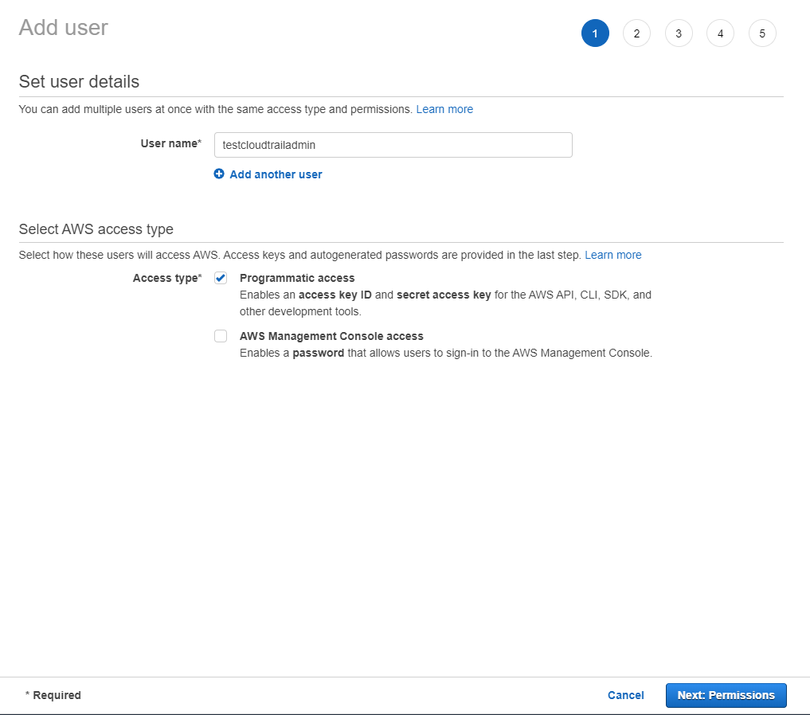Click the Required asterisk footnote
810x715 pixels.
point(53,695)
